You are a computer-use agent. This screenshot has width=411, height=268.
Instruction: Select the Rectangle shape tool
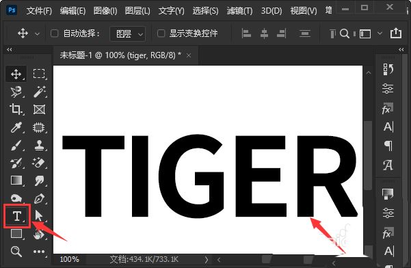(16, 234)
